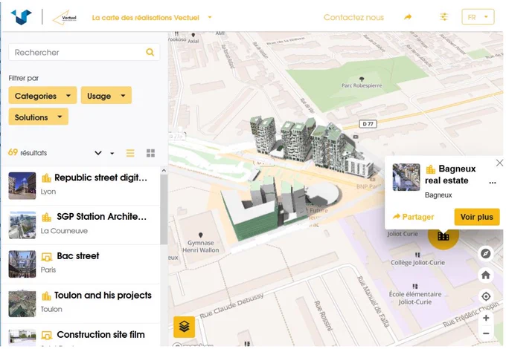
Task: Expand the Usage filter dropdown
Action: (106, 96)
